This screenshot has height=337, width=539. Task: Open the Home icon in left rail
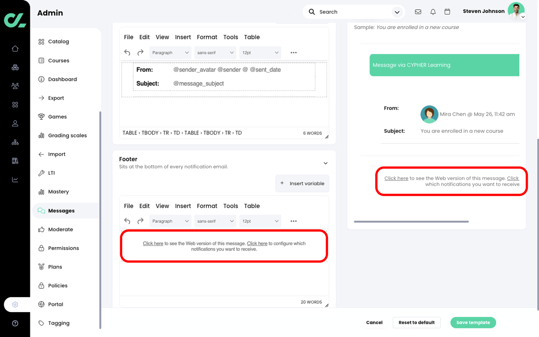(15, 49)
